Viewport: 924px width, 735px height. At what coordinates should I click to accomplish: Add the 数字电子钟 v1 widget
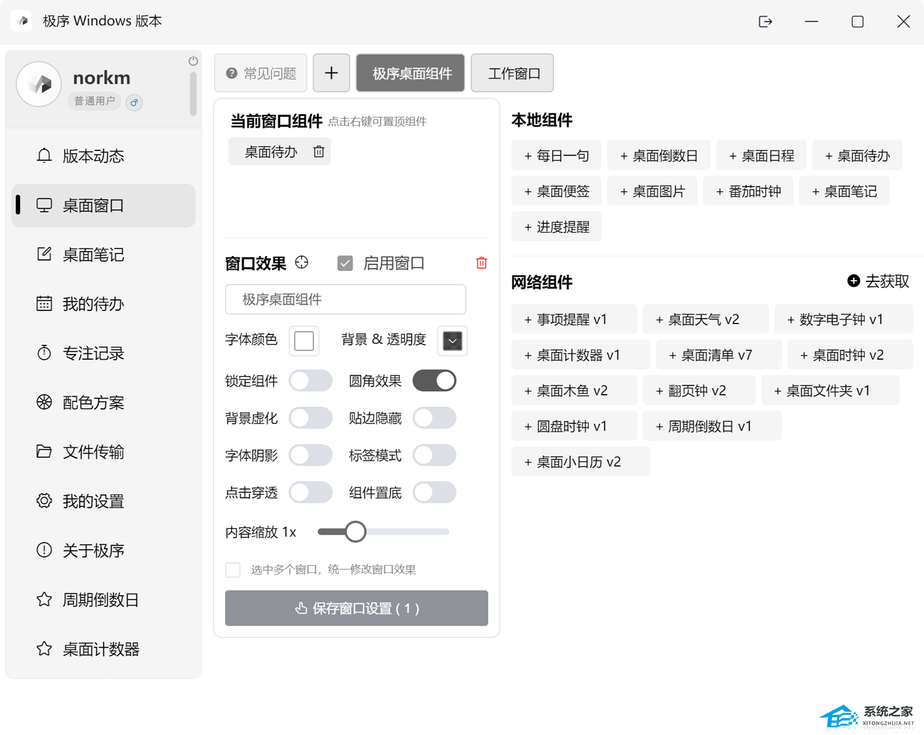tap(844, 319)
